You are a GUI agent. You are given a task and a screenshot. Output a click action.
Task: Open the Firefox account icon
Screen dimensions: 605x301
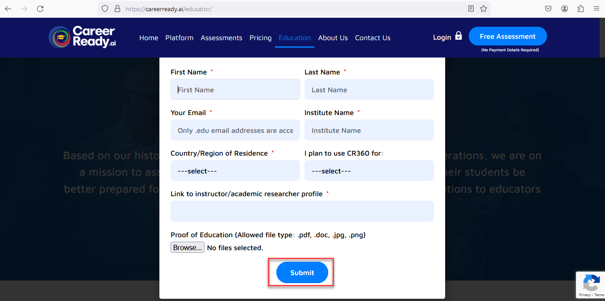(x=564, y=8)
